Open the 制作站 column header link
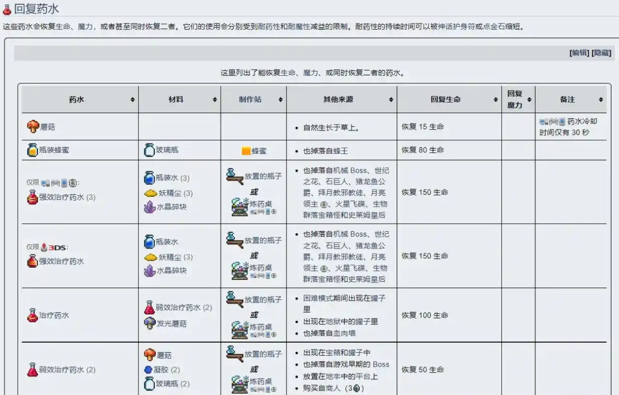This screenshot has height=395, width=619. (250, 99)
